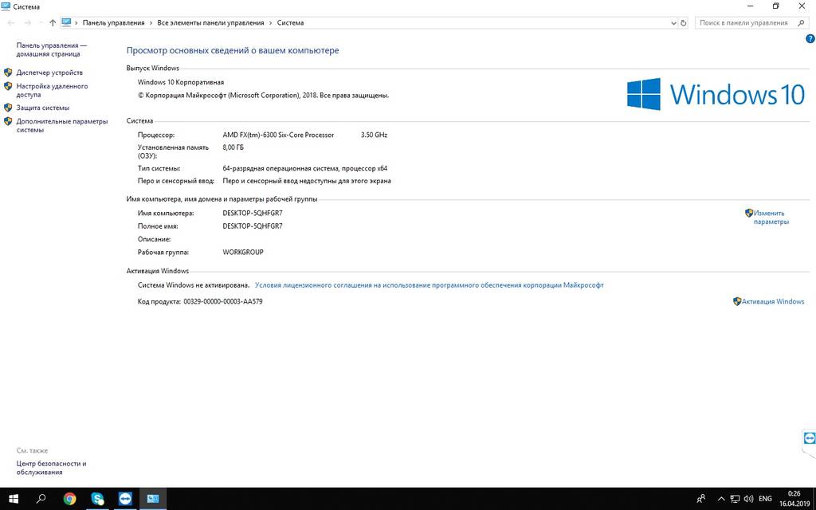Go up one level with the up arrow
Viewport: 816px width, 510px height.
click(x=53, y=23)
